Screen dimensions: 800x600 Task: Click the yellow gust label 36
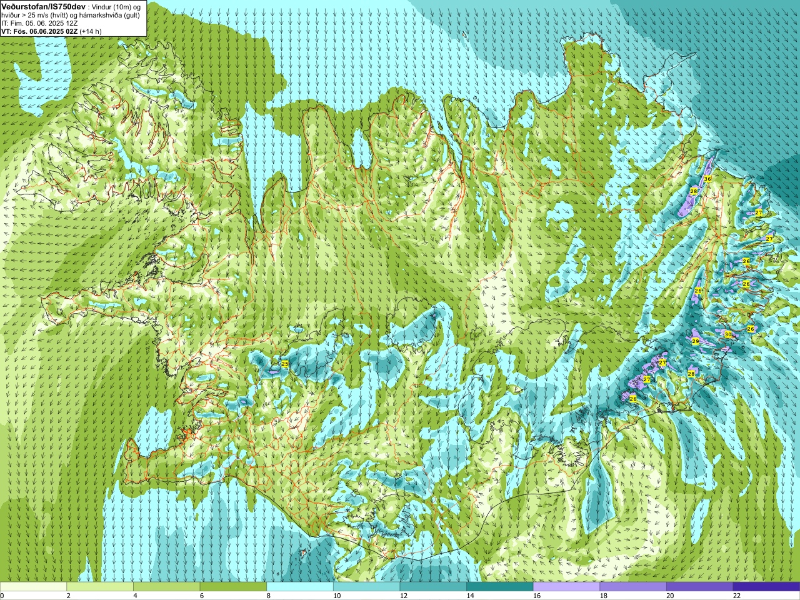[x=707, y=179]
